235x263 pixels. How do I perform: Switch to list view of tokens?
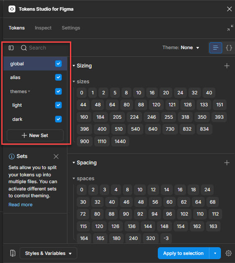click(x=216, y=48)
